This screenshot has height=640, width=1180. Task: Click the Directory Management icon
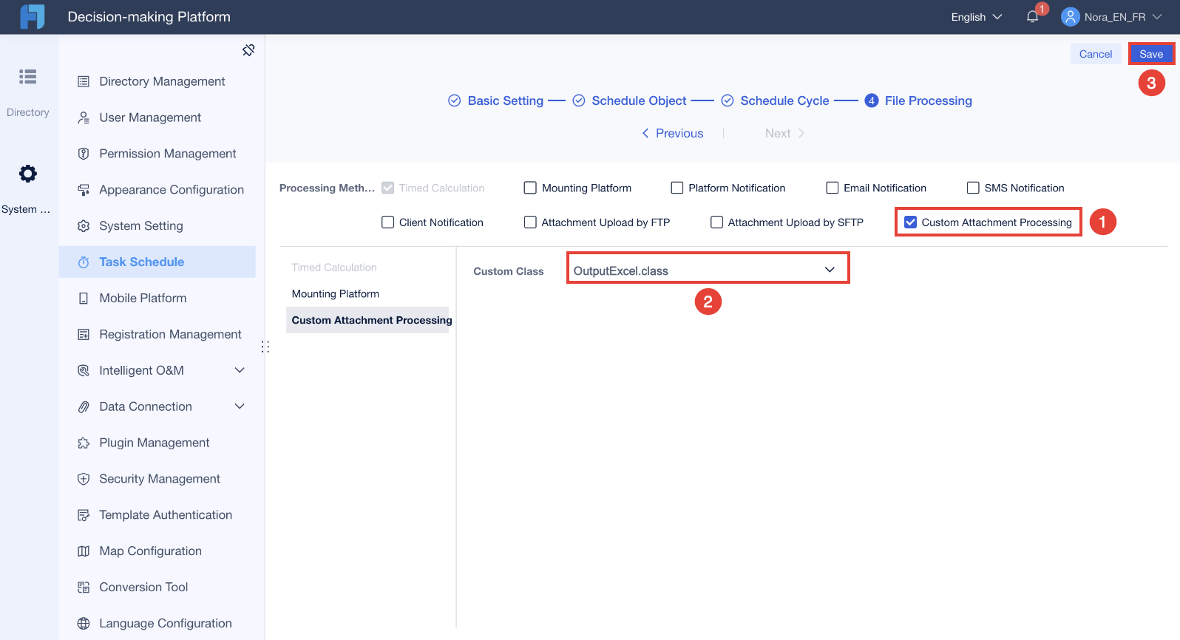tap(84, 81)
